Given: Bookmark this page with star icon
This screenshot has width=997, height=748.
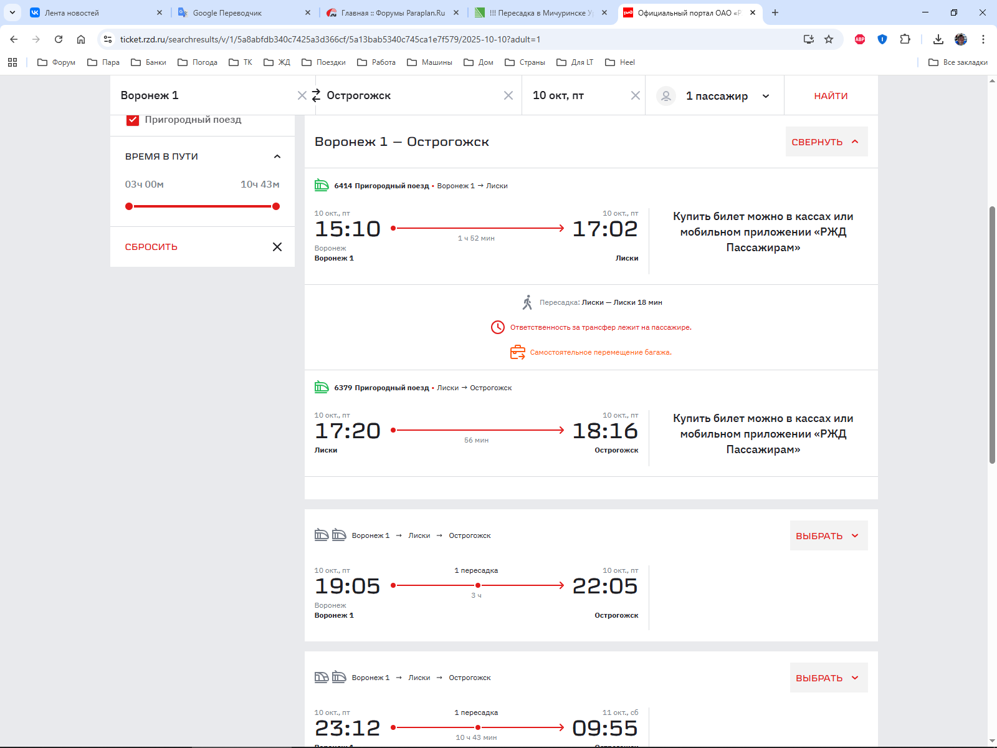Looking at the screenshot, I should tap(829, 39).
